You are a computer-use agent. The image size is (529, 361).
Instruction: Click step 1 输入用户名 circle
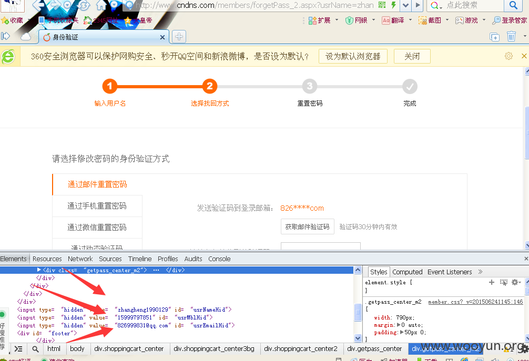pos(110,86)
